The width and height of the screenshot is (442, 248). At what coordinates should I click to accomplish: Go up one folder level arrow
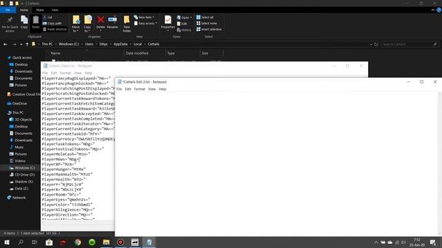[x=27, y=44]
